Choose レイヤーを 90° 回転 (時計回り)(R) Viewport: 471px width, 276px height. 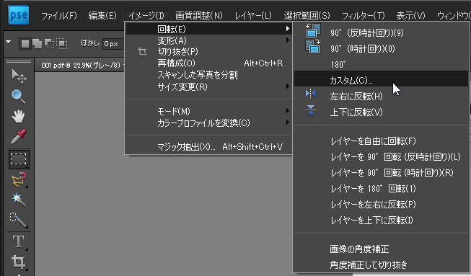tap(381, 173)
